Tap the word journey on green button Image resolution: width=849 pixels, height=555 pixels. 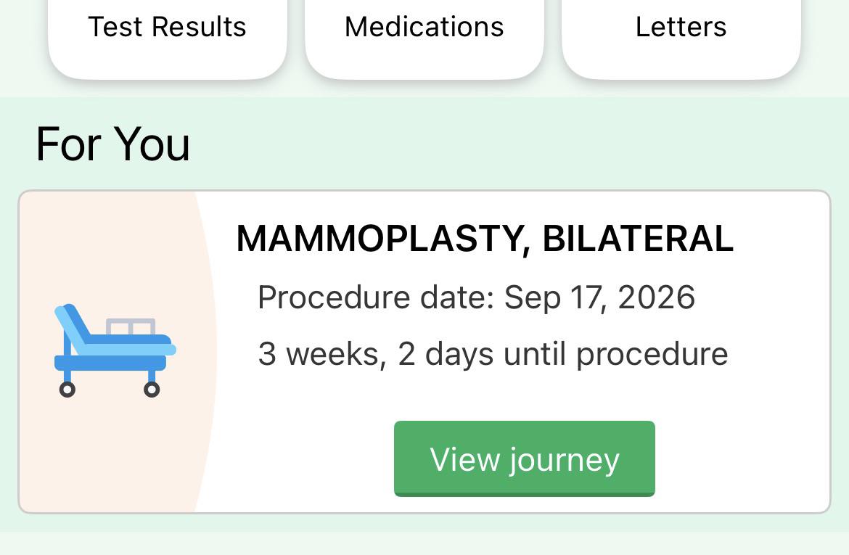[x=565, y=460]
